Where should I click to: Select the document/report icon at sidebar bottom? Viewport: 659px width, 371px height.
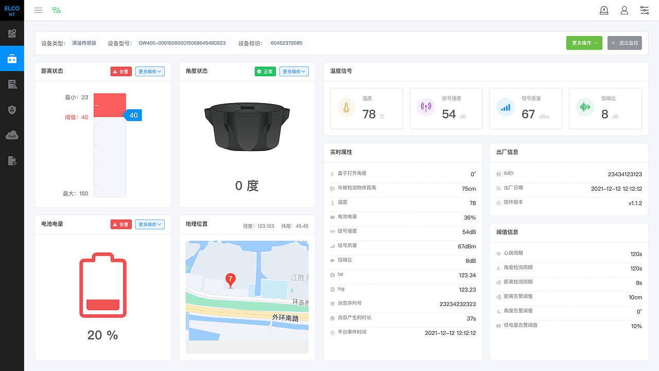[x=12, y=161]
